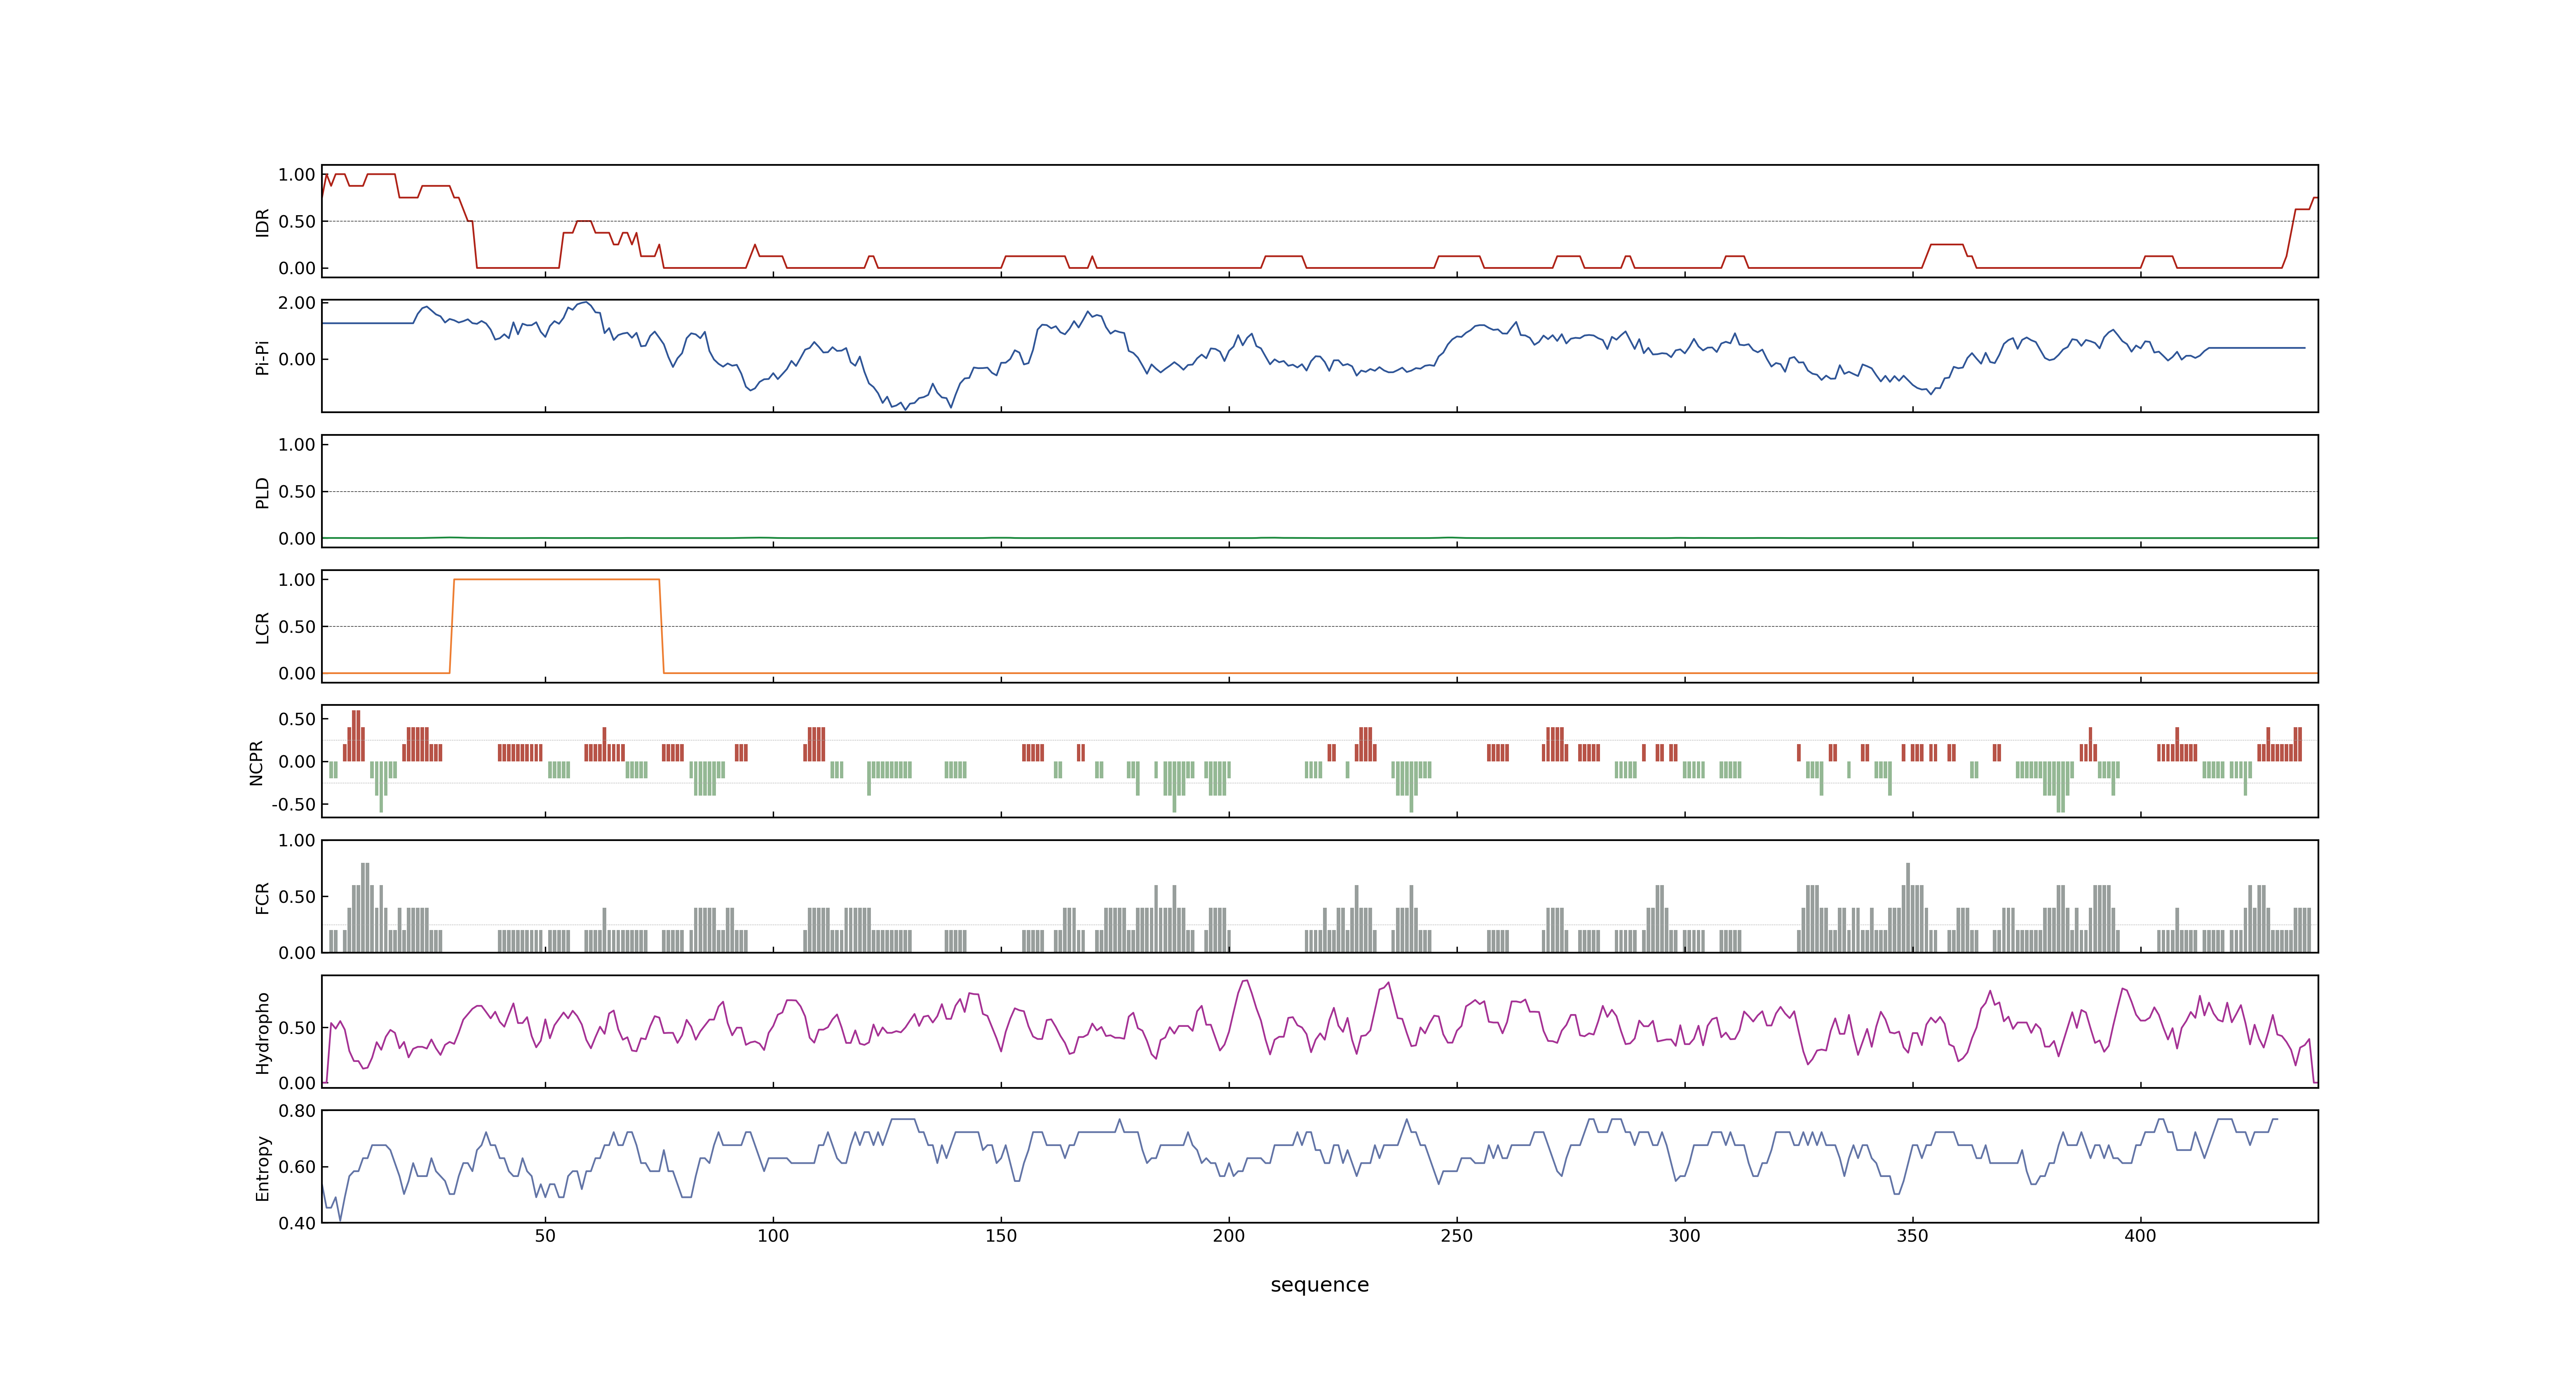
Task: Click the -0.50 tick on NCPR axis
Action: [293, 805]
